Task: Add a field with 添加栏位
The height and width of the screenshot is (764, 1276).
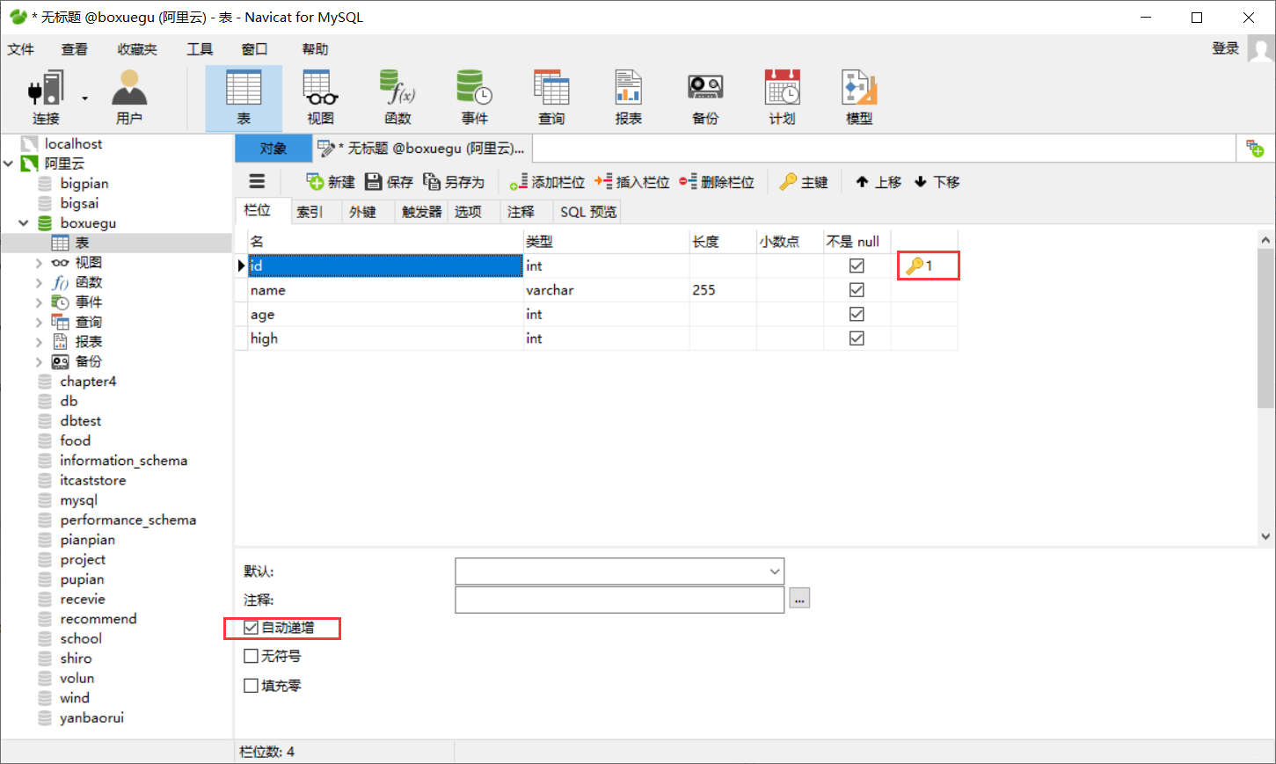Action: (547, 182)
